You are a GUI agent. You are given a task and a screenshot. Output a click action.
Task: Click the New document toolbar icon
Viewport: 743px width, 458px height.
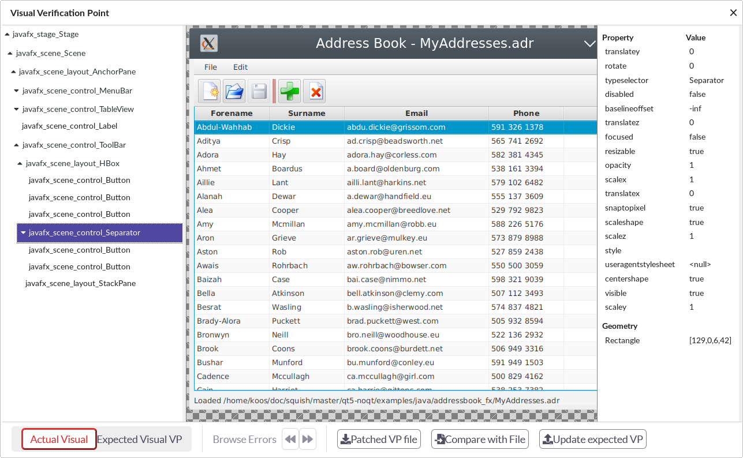pyautogui.click(x=209, y=91)
